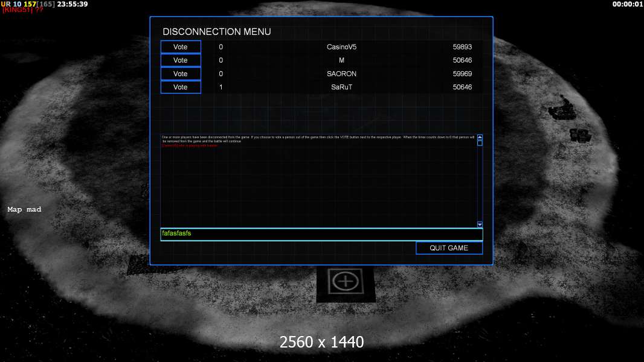Image resolution: width=644 pixels, height=362 pixels.
Task: Click the red [KING51] chat line
Action: pyautogui.click(x=22, y=10)
